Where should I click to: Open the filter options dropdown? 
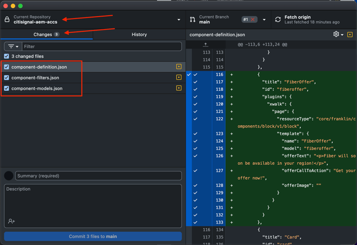pyautogui.click(x=13, y=47)
